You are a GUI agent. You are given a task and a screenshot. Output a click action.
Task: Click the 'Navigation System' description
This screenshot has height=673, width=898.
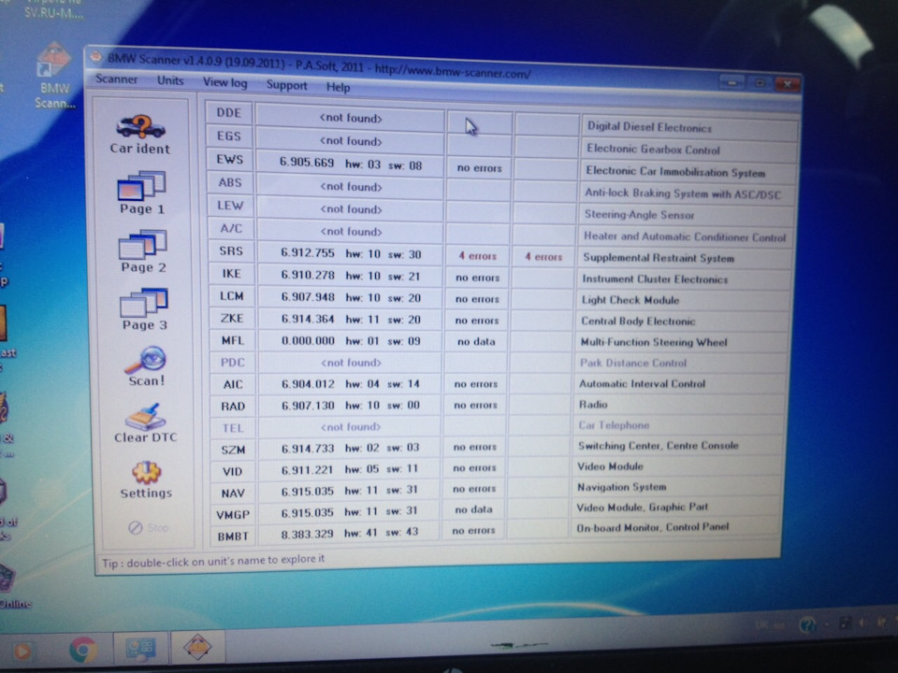tap(621, 487)
